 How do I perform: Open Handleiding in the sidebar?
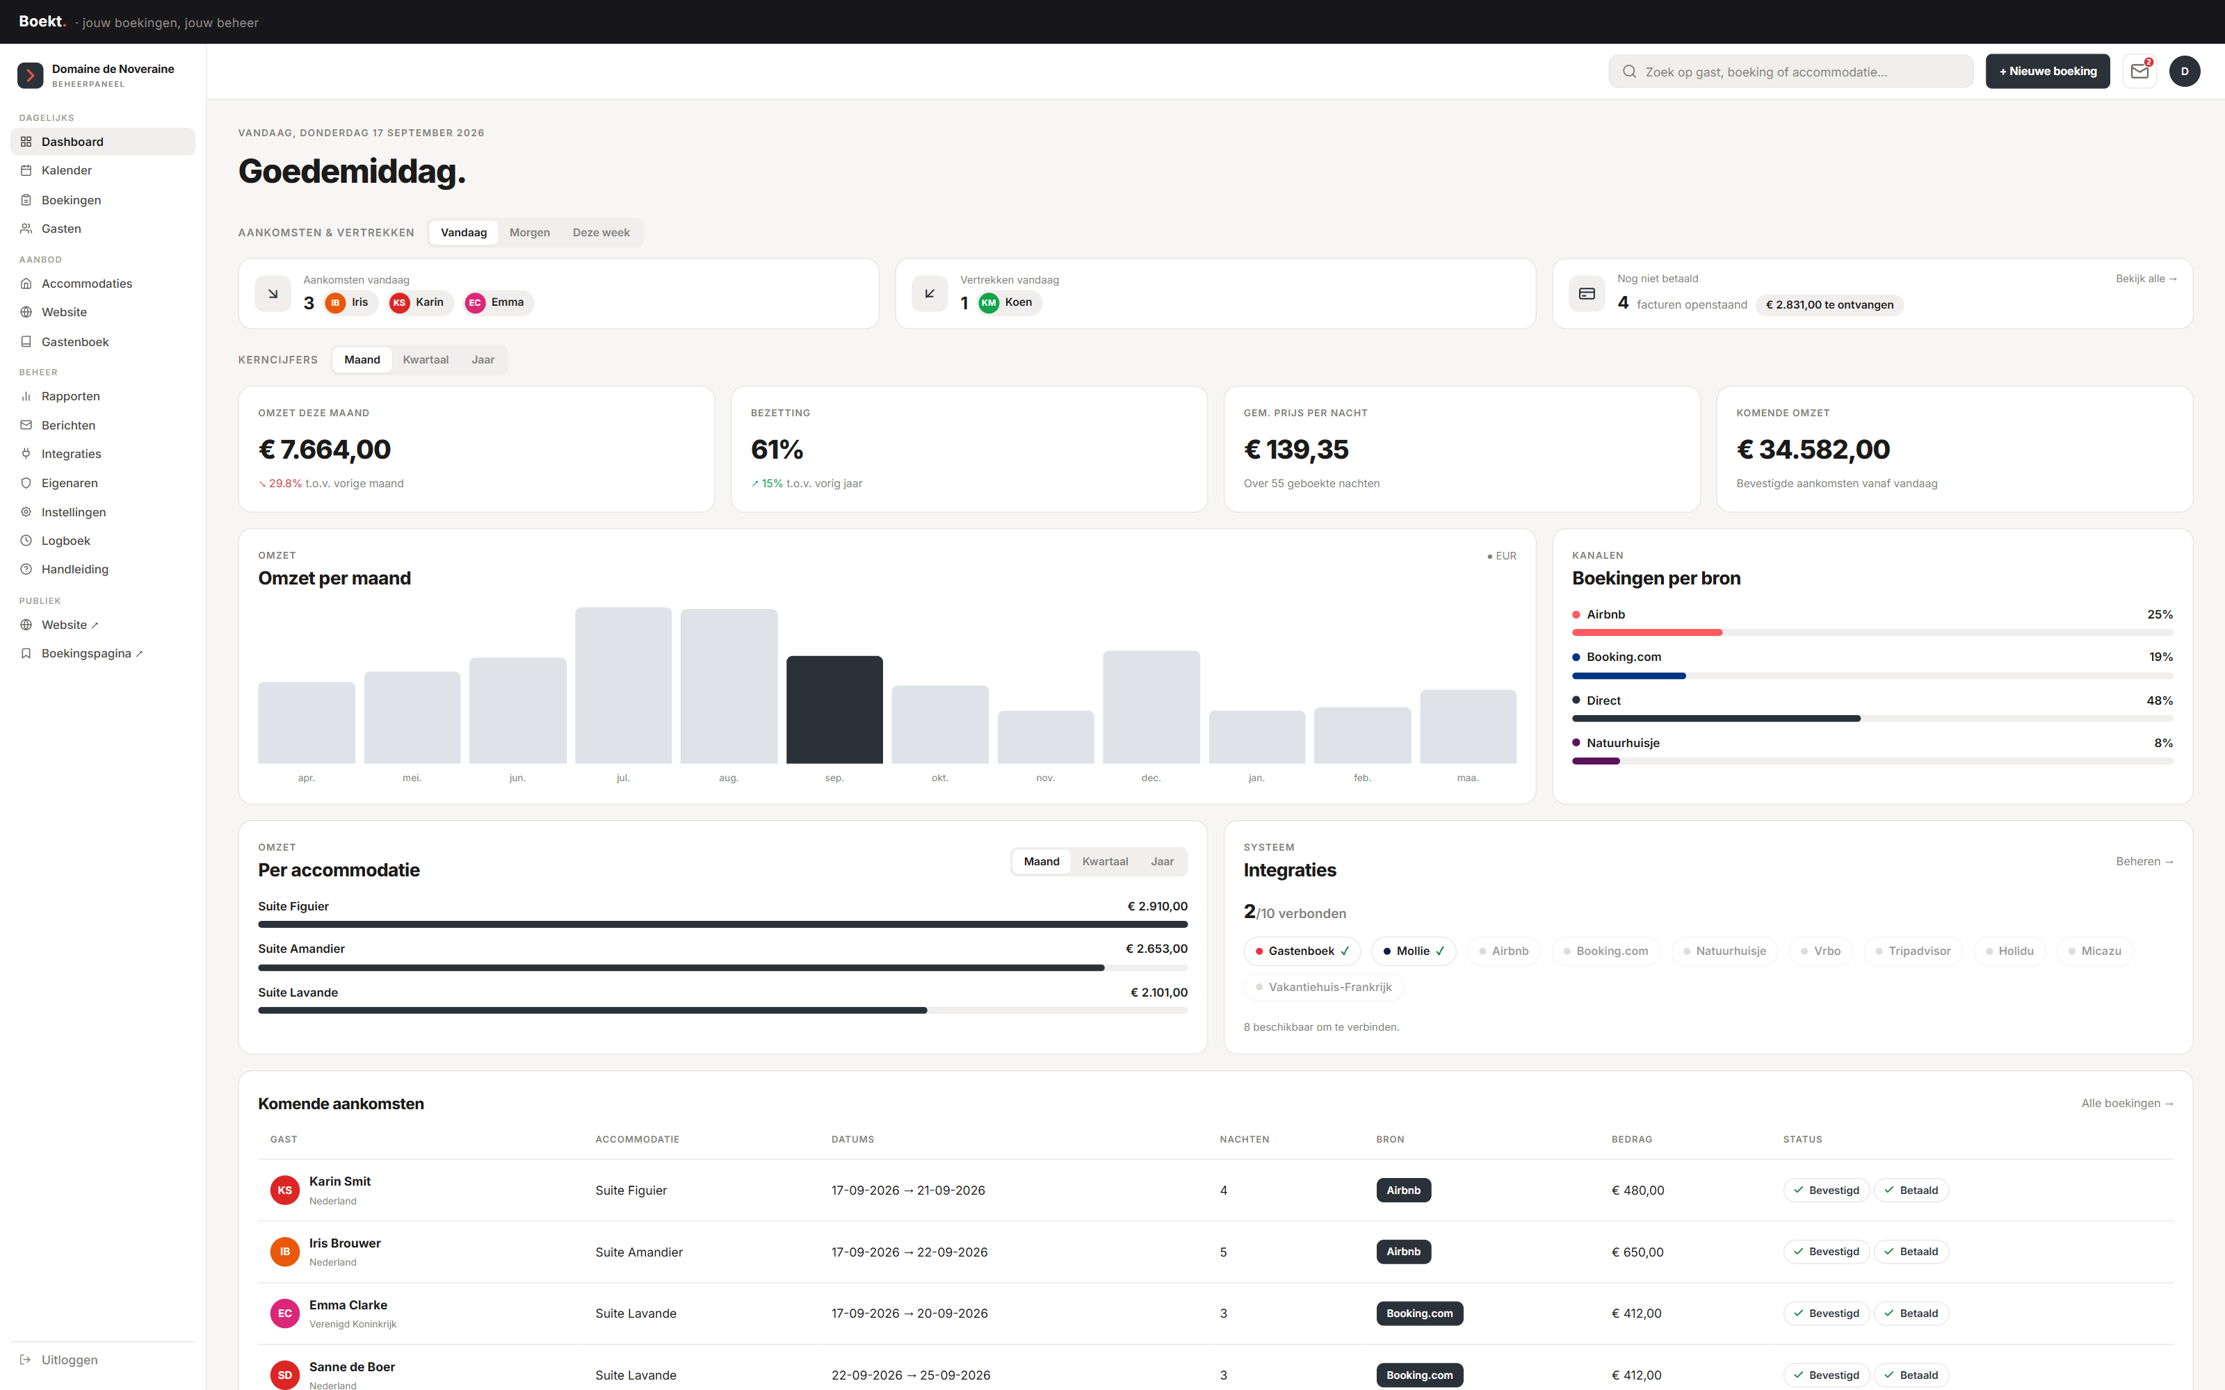pyautogui.click(x=103, y=569)
